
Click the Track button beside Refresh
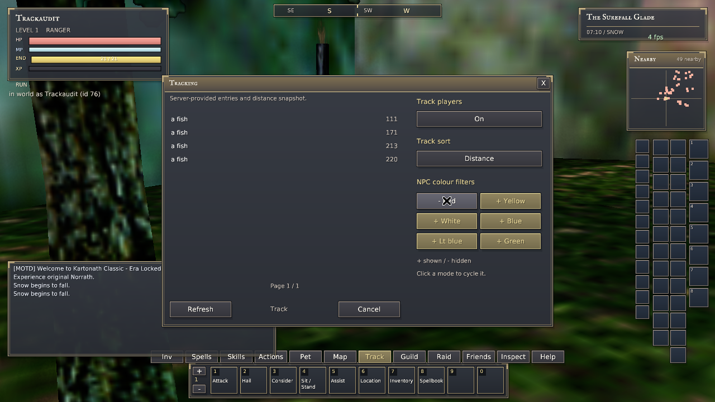click(x=279, y=309)
